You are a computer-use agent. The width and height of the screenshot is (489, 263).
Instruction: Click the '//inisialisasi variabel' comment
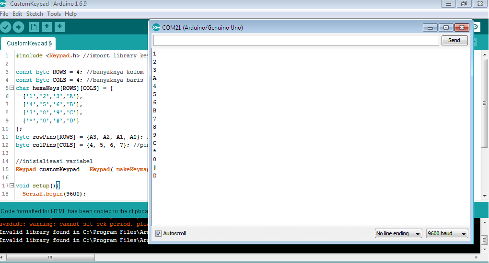(x=54, y=161)
